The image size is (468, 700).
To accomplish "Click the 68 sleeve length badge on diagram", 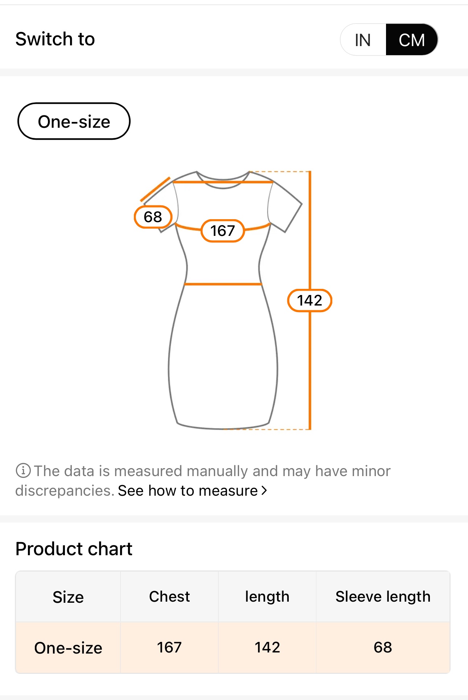I will [153, 217].
